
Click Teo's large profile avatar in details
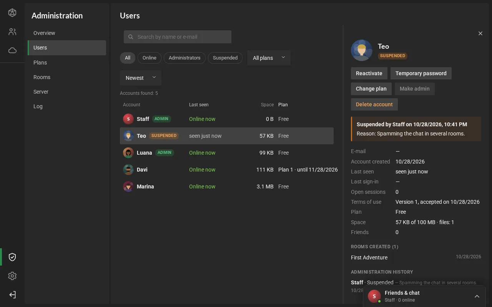click(x=362, y=50)
